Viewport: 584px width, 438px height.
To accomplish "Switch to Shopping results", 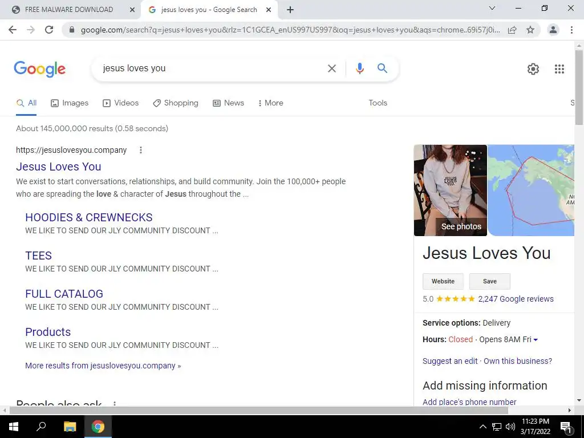I will [x=176, y=103].
